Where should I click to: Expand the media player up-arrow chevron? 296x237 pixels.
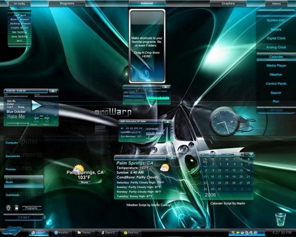pos(55,116)
